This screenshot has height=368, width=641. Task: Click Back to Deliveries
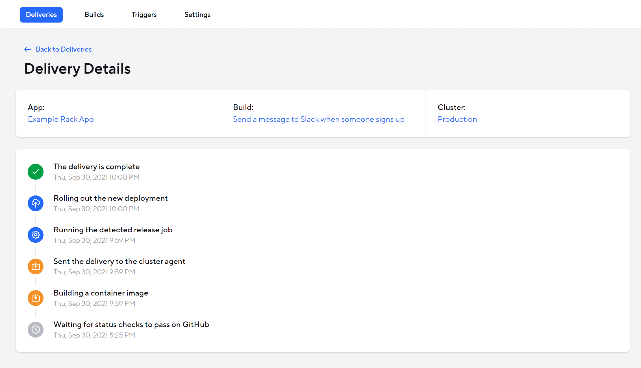click(64, 49)
